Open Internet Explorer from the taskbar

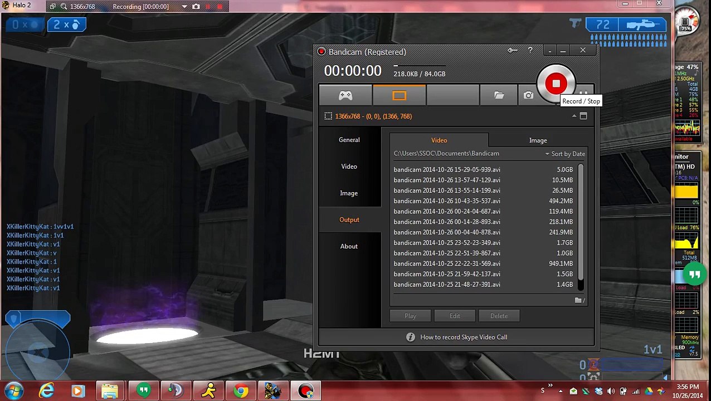pyautogui.click(x=46, y=391)
